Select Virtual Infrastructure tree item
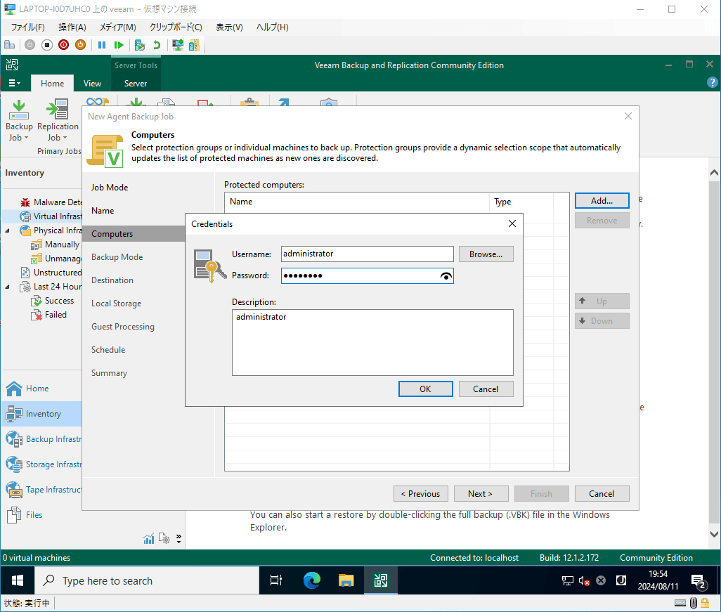 click(x=51, y=216)
